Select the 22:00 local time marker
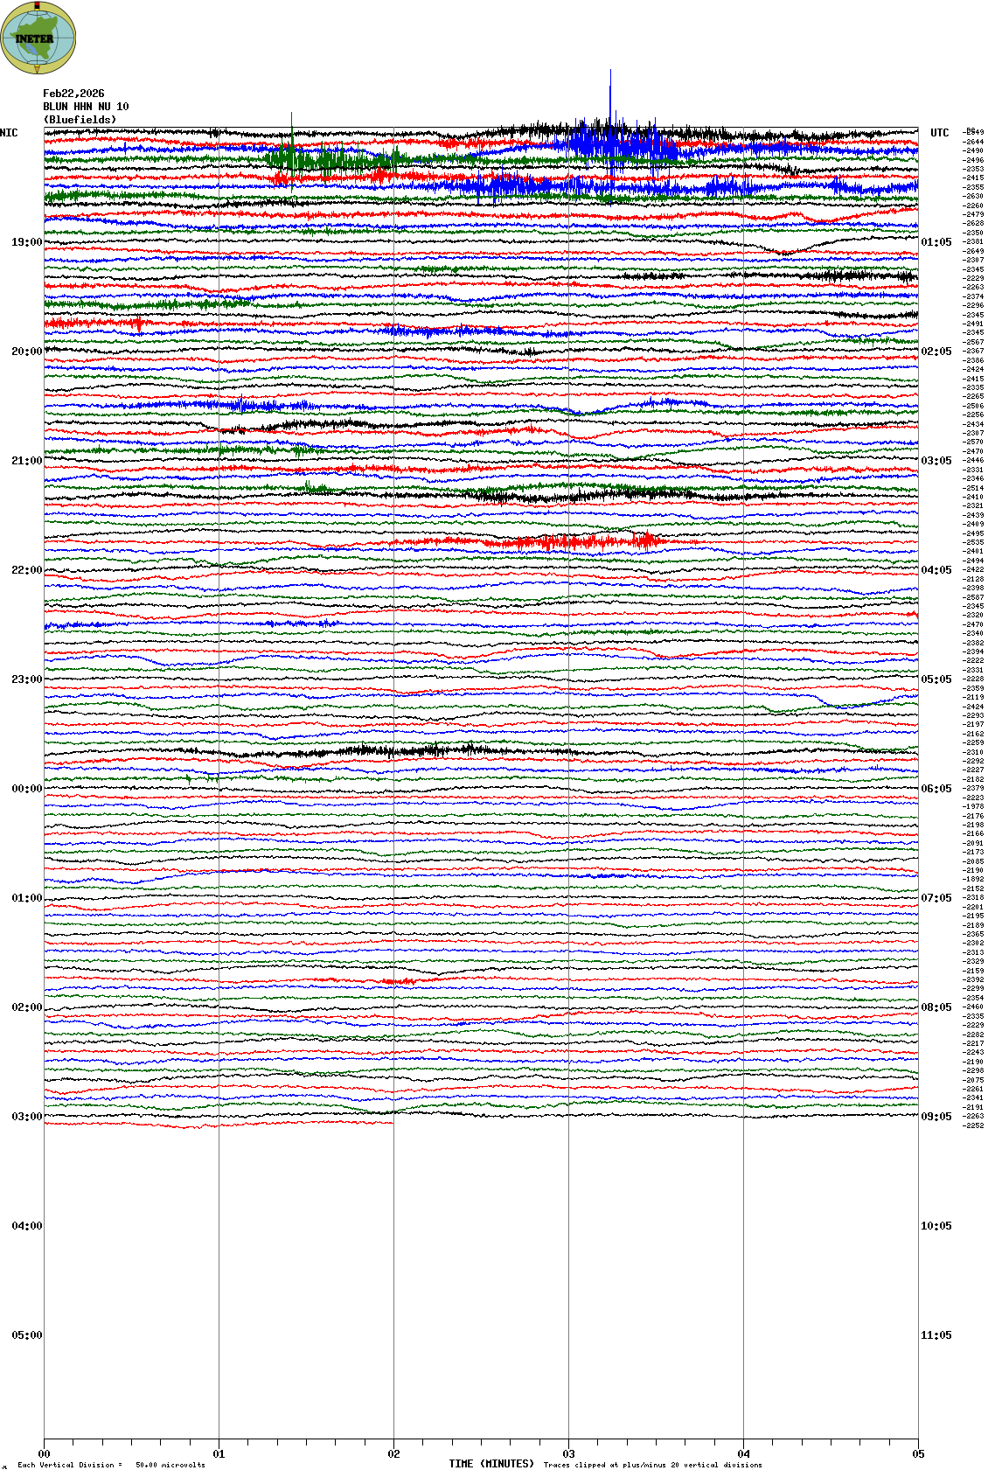Image resolution: width=988 pixels, height=1477 pixels. point(26,570)
